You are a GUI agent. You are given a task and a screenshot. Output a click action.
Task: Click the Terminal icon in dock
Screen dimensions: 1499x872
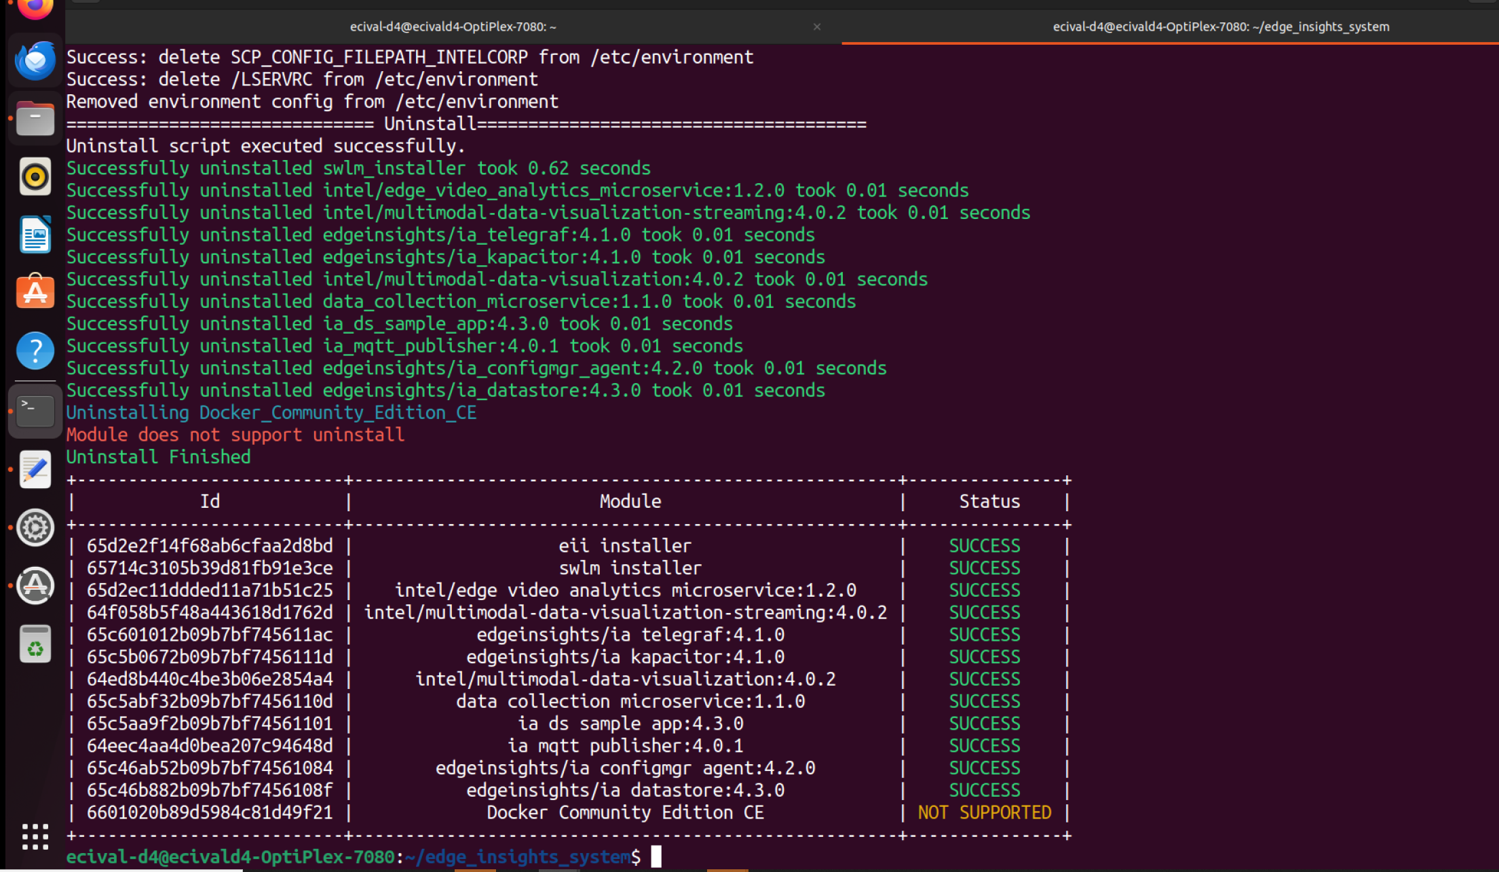pyautogui.click(x=35, y=411)
